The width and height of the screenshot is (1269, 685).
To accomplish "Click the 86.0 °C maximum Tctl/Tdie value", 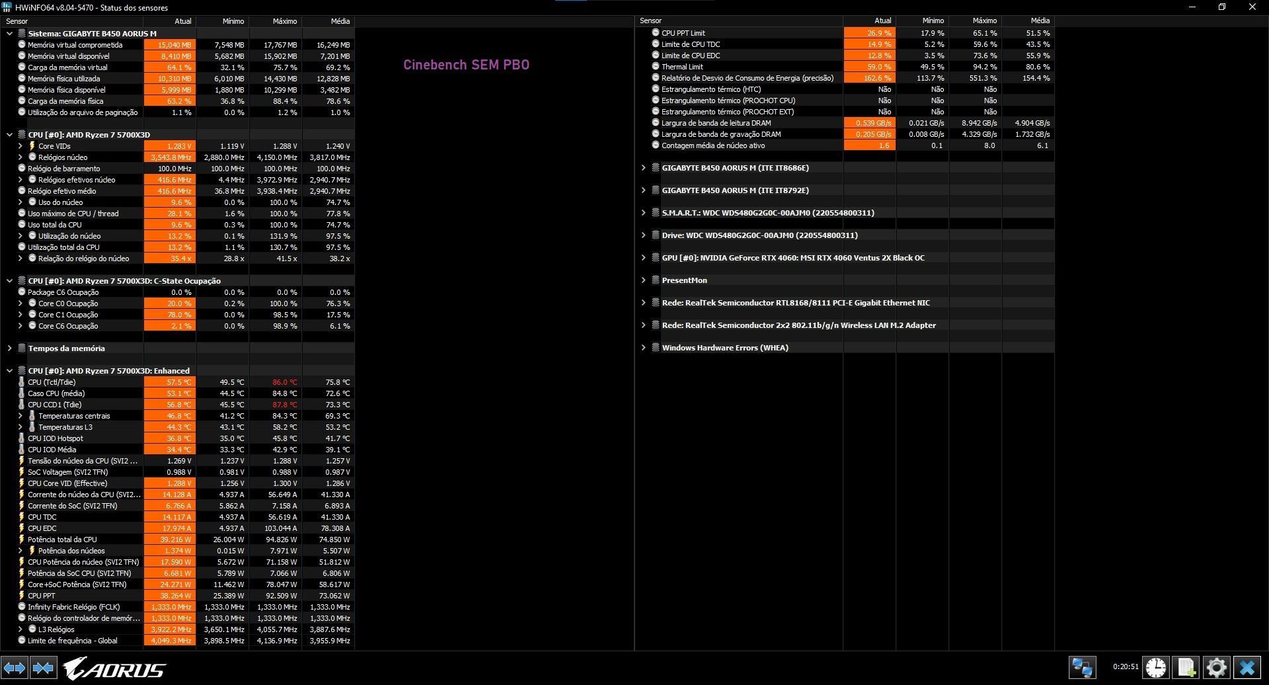I will 284,382.
